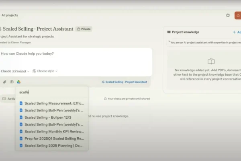Click the Scaled Selling - Project Assistant link
Viewport: 241px width, 161px height.
click(125, 82)
